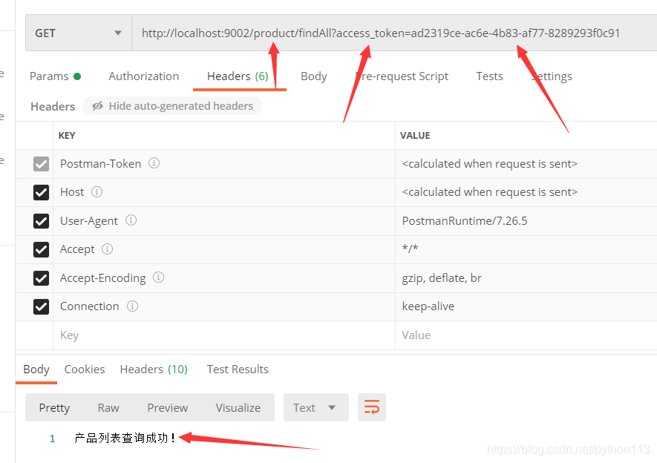Open the Pre-request Script tab
The height and width of the screenshot is (463, 657).
click(402, 76)
